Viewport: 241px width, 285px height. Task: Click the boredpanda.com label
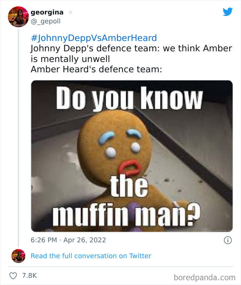point(206,275)
